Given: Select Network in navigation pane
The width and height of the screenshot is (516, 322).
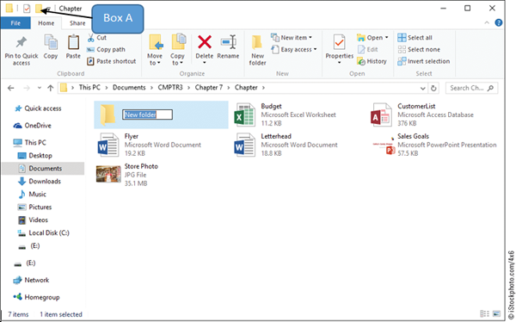Looking at the screenshot, I should 31,280.
